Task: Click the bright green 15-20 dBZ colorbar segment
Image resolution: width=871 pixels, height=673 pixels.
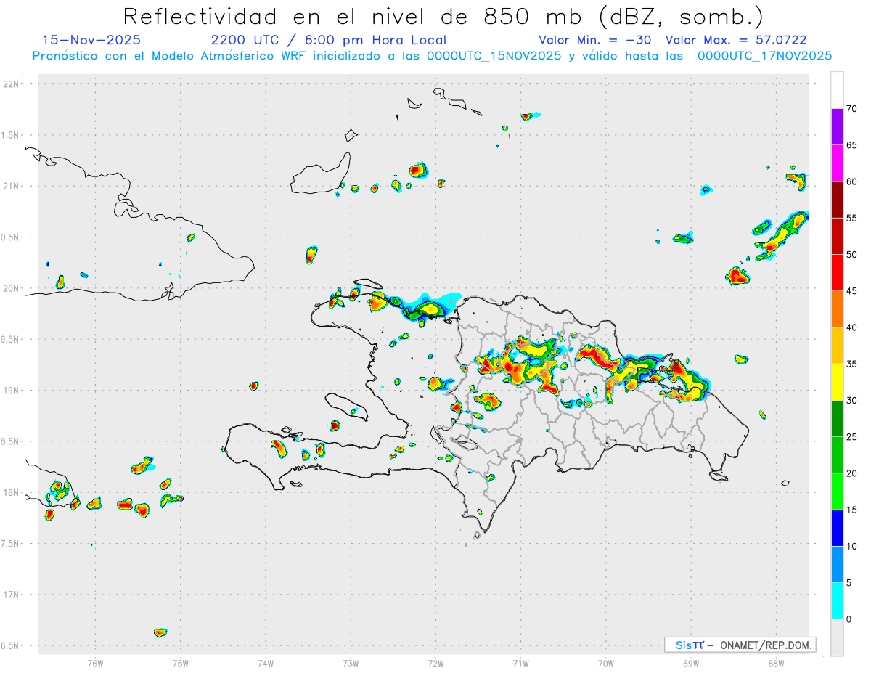Action: [x=837, y=492]
